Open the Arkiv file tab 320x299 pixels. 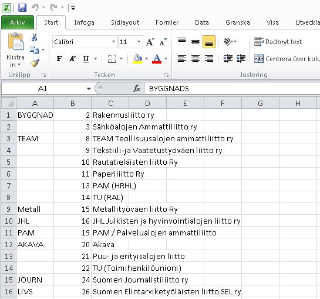18,22
